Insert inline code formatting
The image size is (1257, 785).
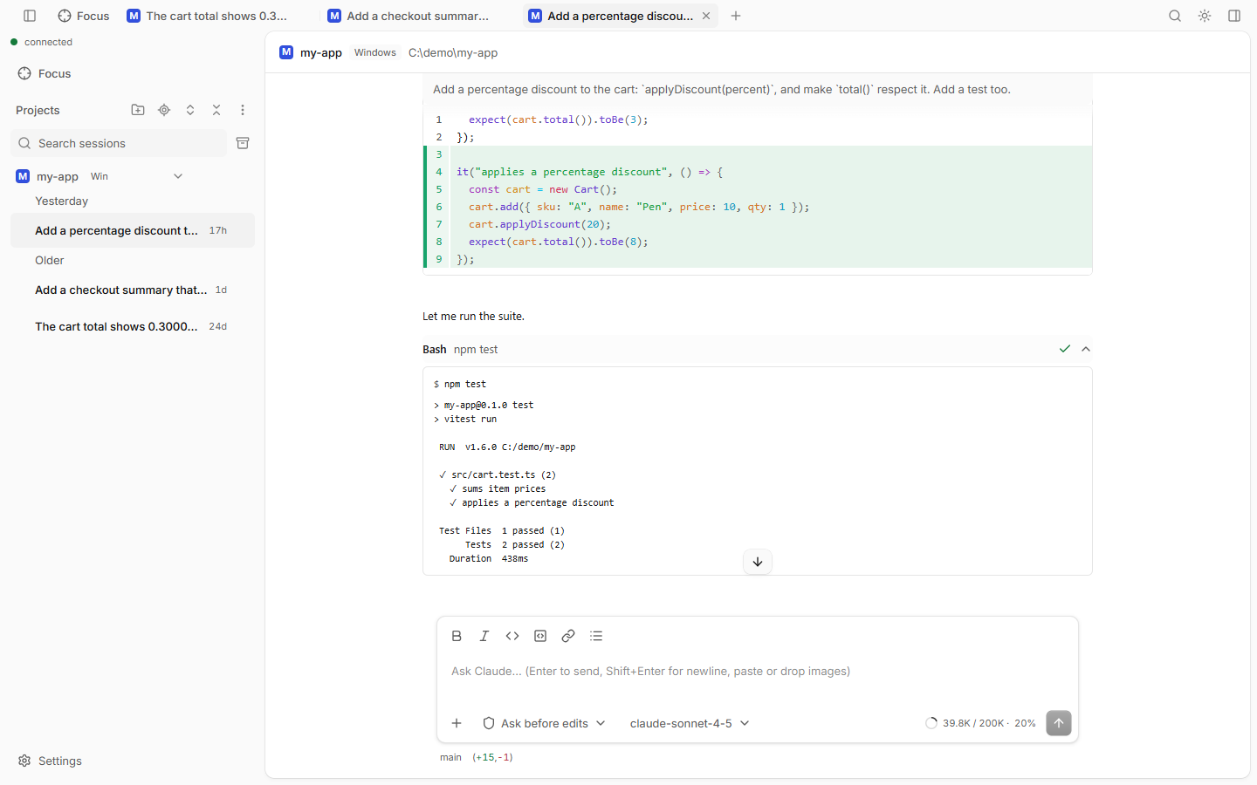[x=512, y=636]
